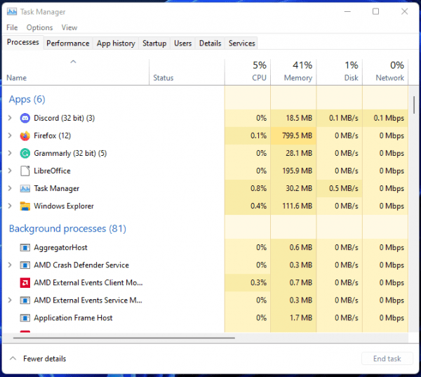The image size is (421, 377).
Task: Select AMD External Events Client CPU 0.3%
Action: click(258, 283)
